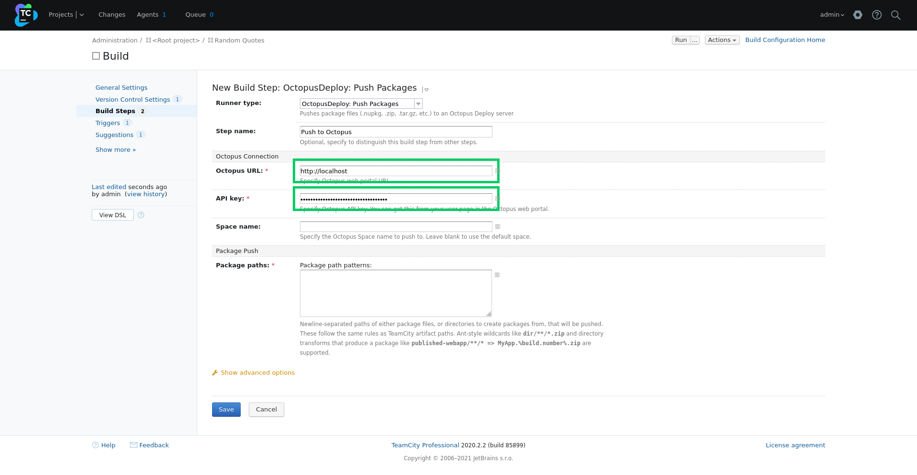The image size is (917, 475).
Task: Click the Run button
Action: pos(681,40)
